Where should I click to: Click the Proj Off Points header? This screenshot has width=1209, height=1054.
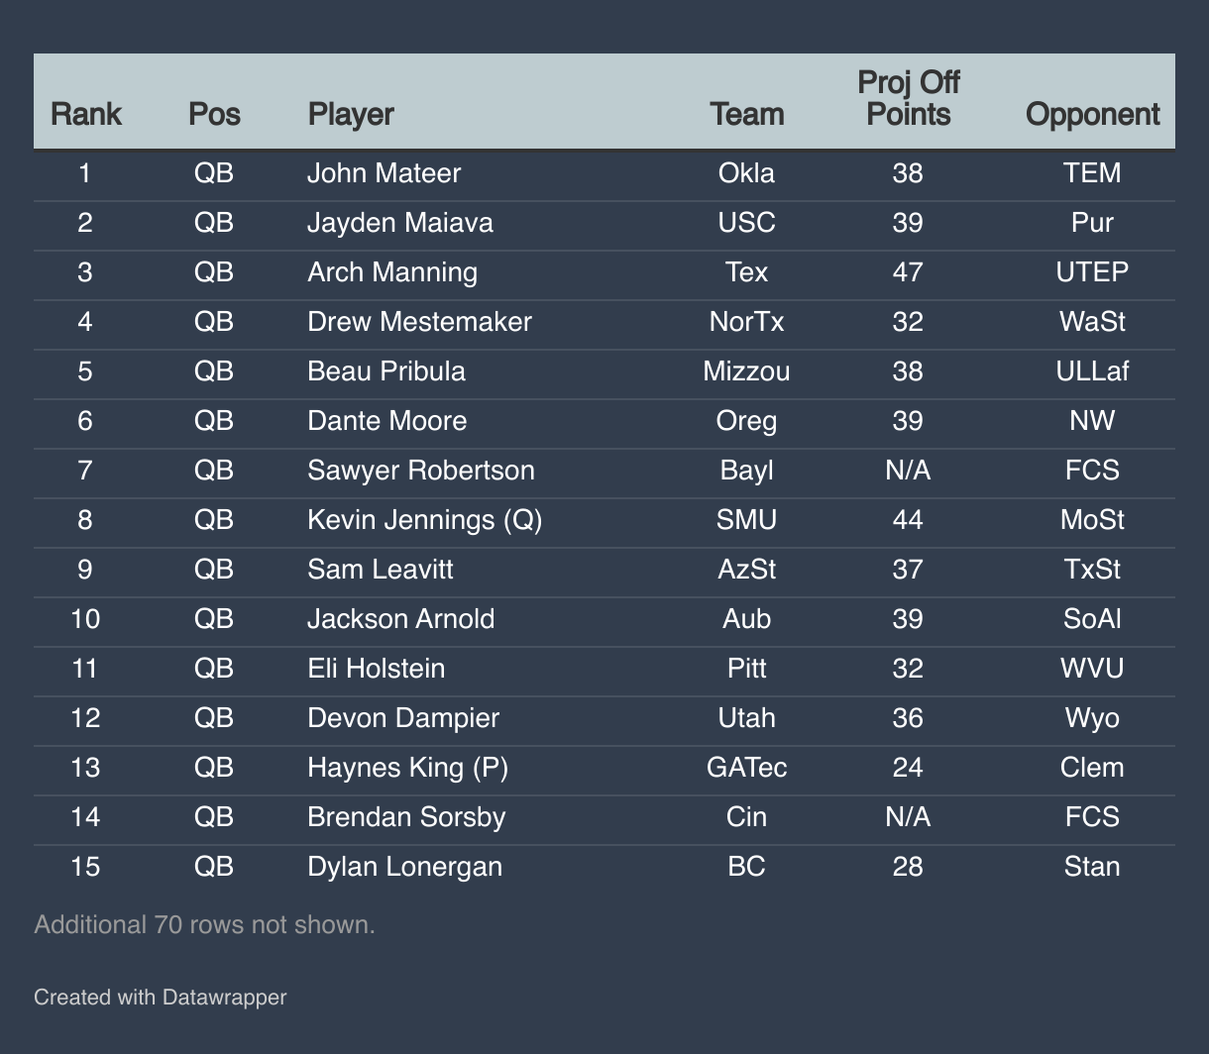click(x=908, y=99)
